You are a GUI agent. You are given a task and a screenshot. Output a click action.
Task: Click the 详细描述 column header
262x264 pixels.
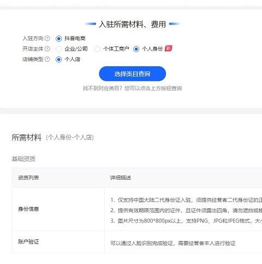(121, 178)
